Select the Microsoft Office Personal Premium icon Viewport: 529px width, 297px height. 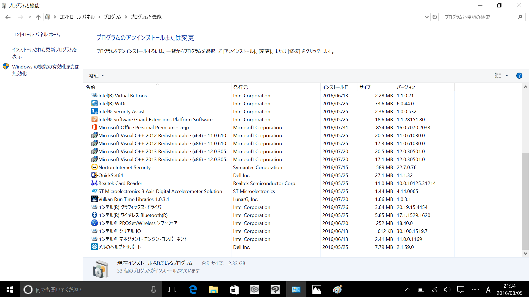click(x=94, y=127)
